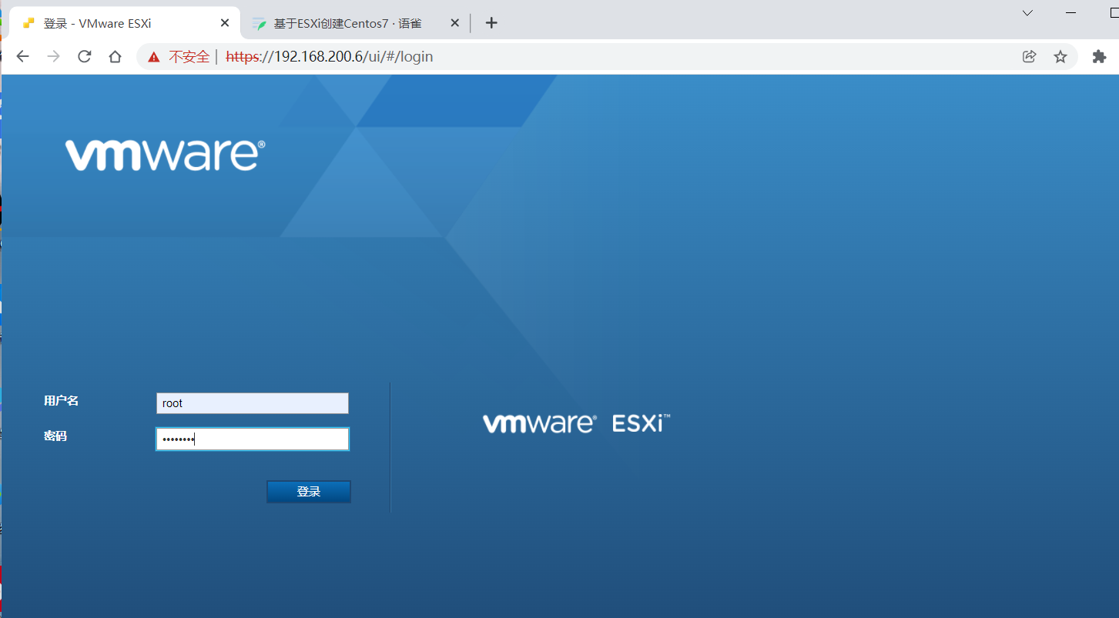The width and height of the screenshot is (1119, 618).
Task: Open the tab search chevron
Action: [x=1027, y=12]
